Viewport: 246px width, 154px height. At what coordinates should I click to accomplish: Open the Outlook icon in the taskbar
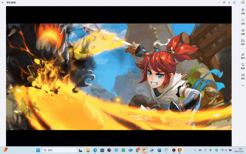click(130, 150)
